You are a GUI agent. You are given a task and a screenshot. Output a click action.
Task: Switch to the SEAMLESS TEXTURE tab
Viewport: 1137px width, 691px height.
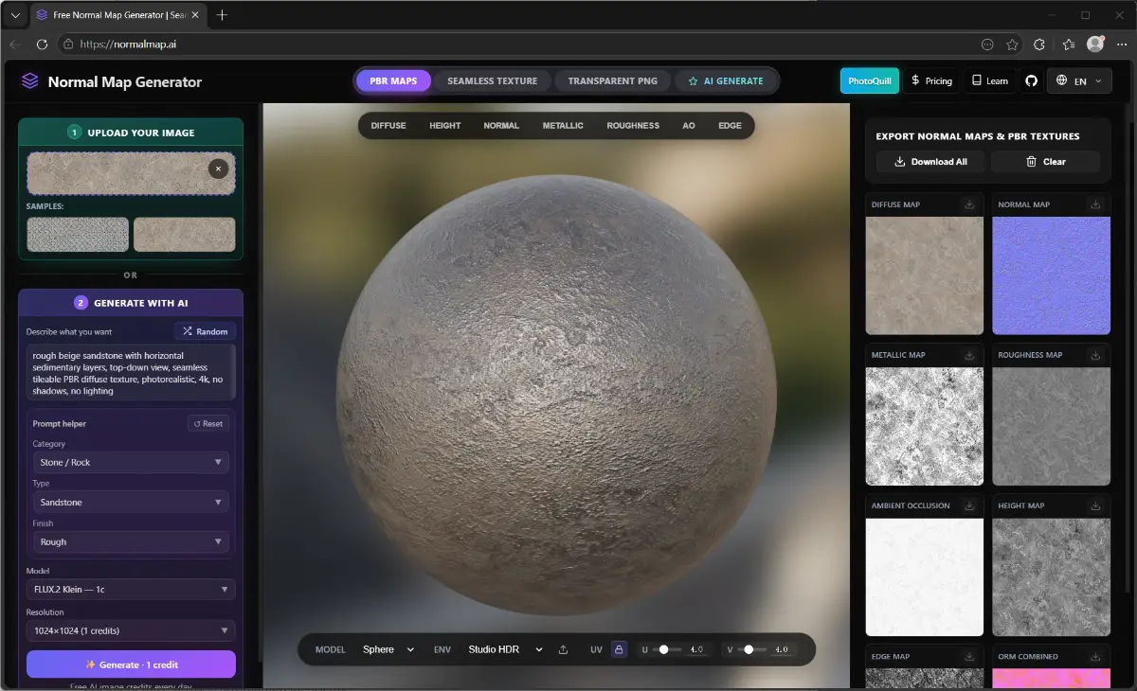coord(492,81)
